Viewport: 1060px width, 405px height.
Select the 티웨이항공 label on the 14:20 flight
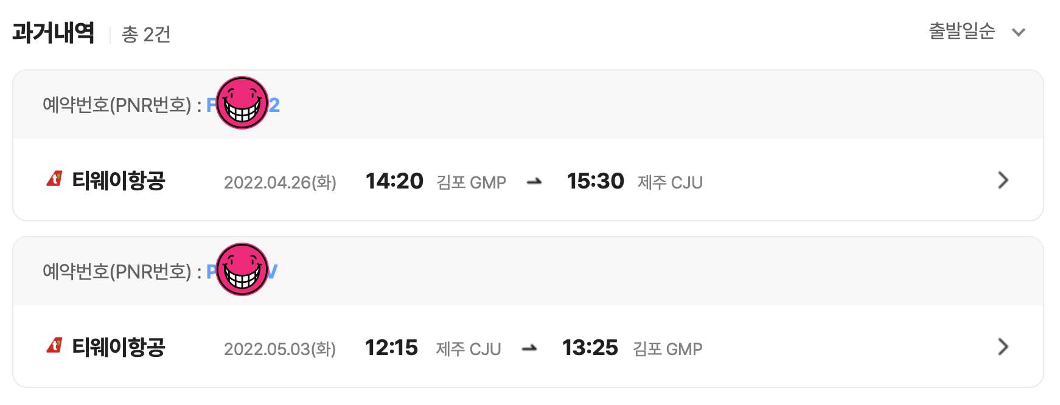(x=119, y=181)
